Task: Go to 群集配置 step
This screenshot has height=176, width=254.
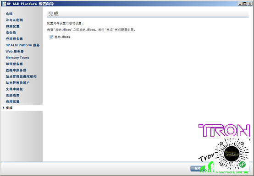Action: click(x=13, y=27)
